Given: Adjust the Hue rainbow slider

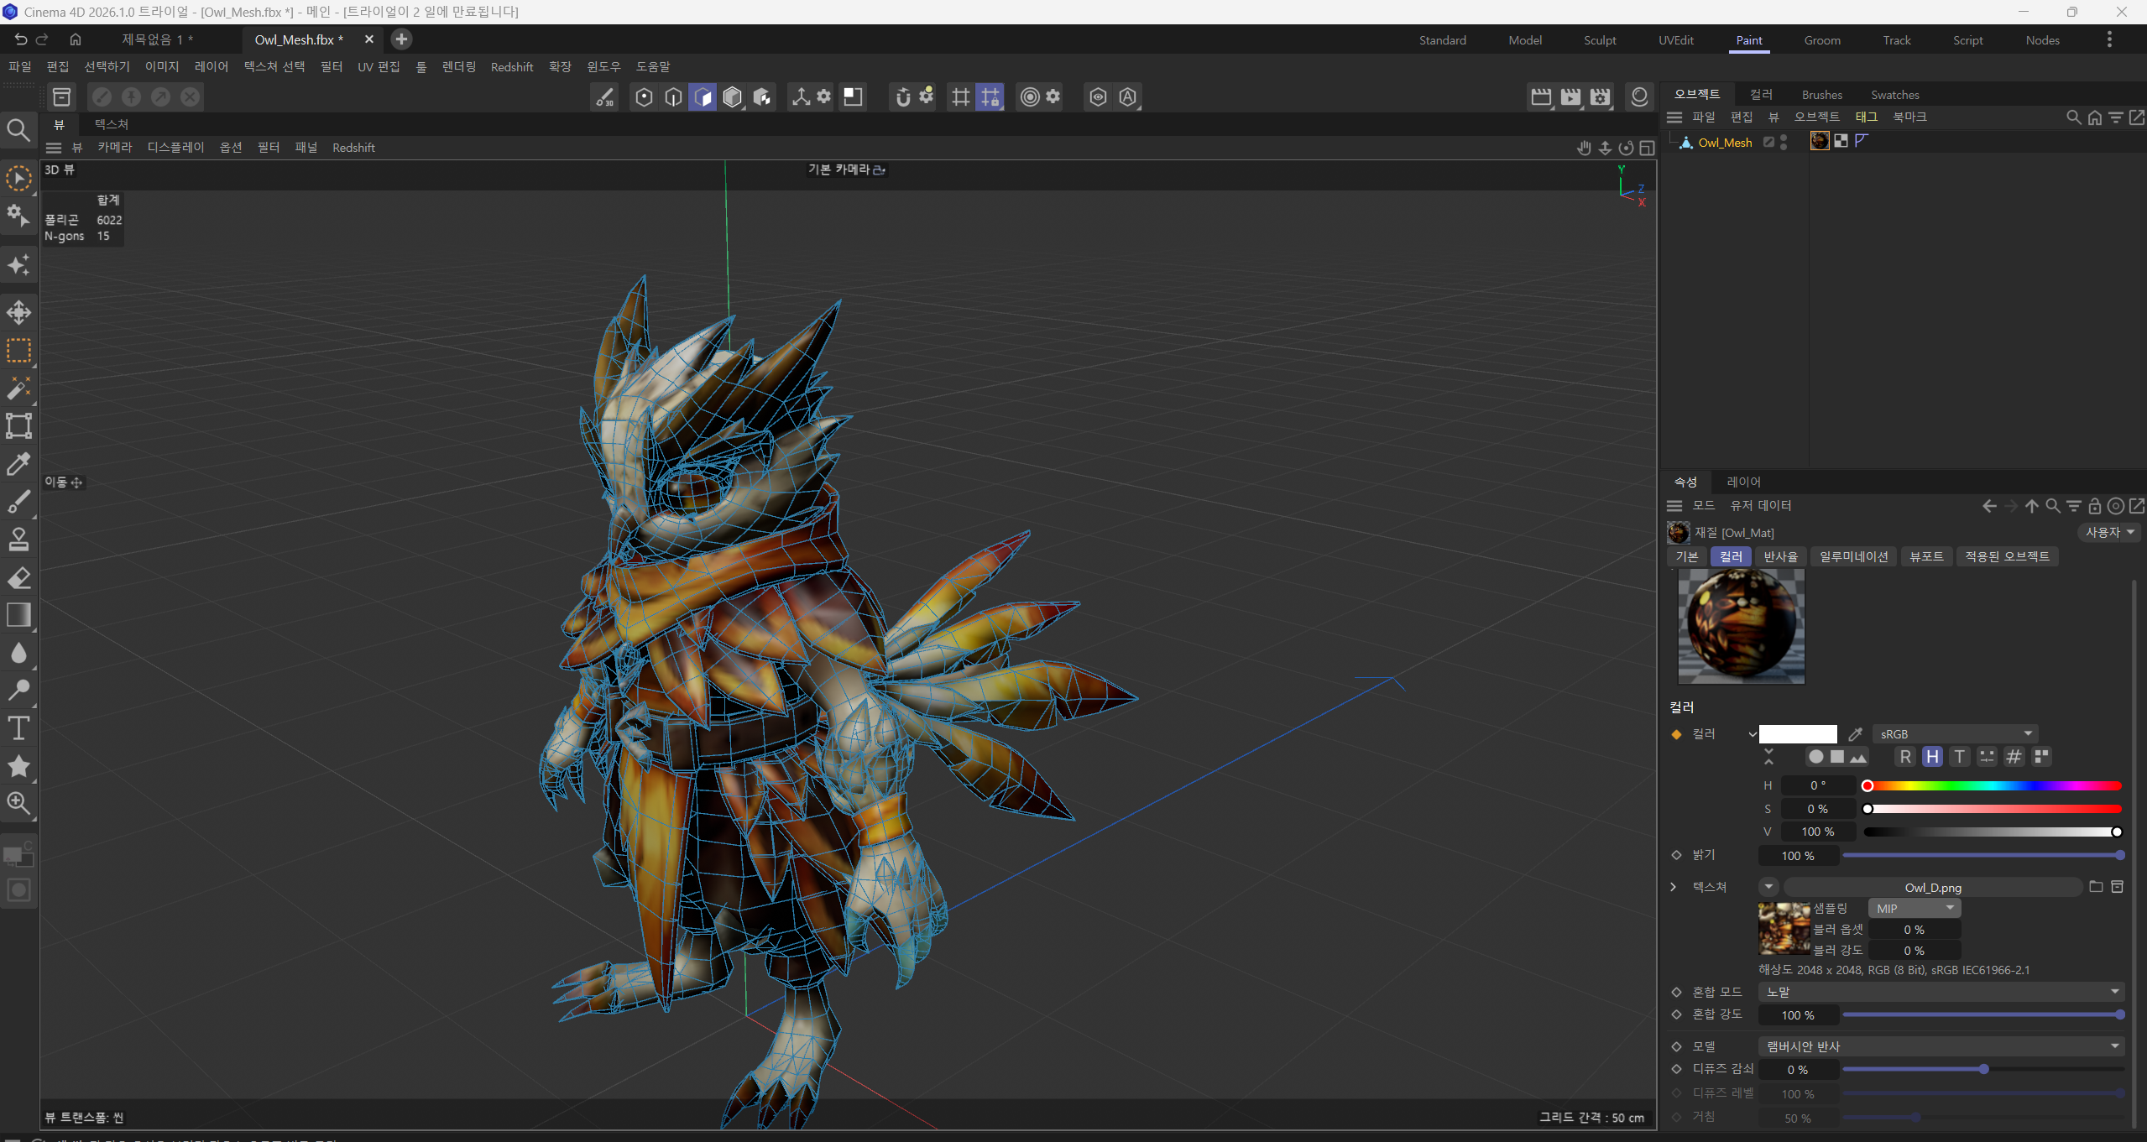Looking at the screenshot, I should [1993, 786].
